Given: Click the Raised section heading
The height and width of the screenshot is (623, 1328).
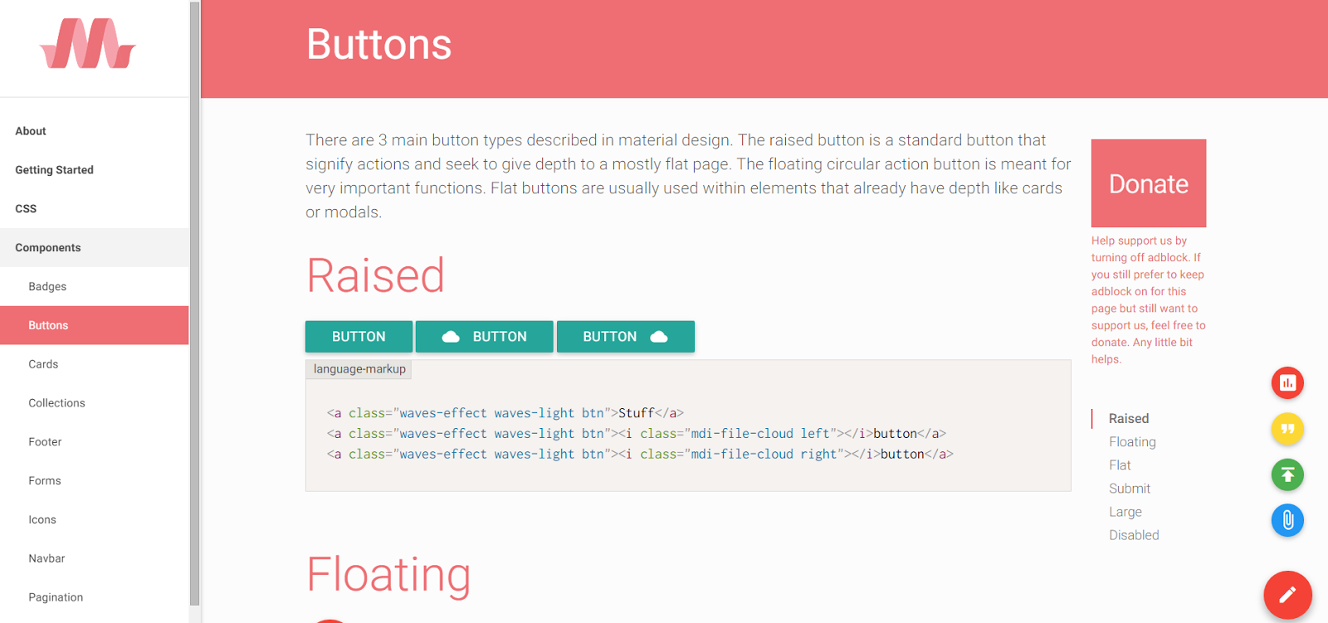Looking at the screenshot, I should (375, 275).
